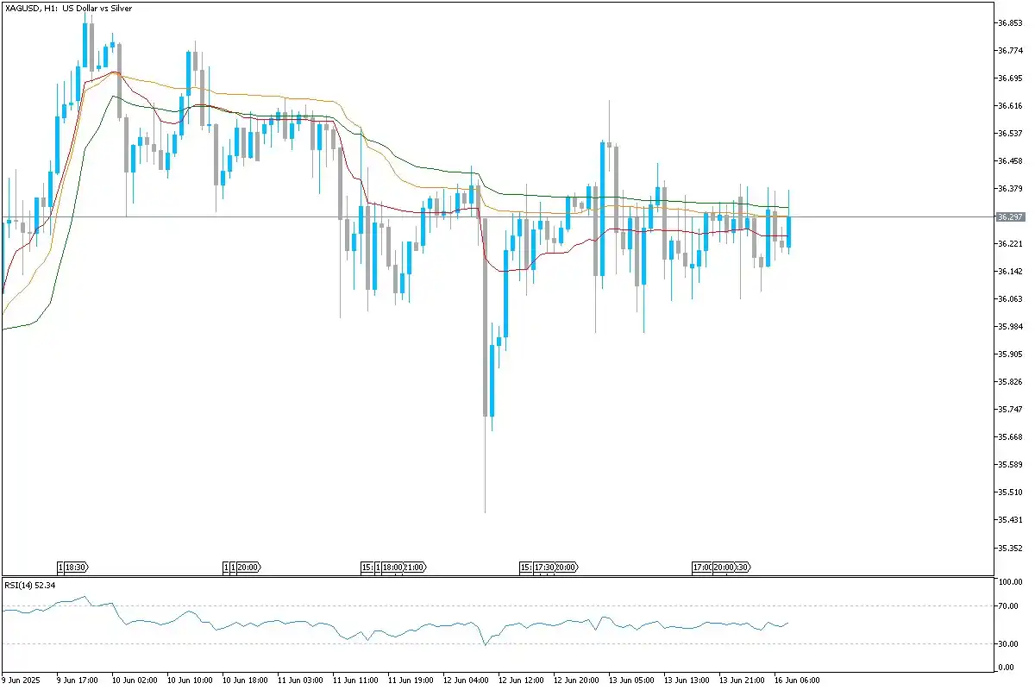Click the 13 Jun 05:00 time label
The width and height of the screenshot is (1035, 690).
(630, 681)
